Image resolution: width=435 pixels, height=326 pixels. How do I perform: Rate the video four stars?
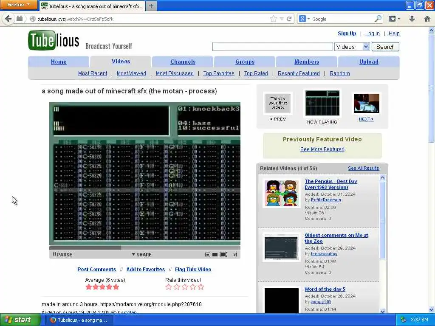pos(193,287)
